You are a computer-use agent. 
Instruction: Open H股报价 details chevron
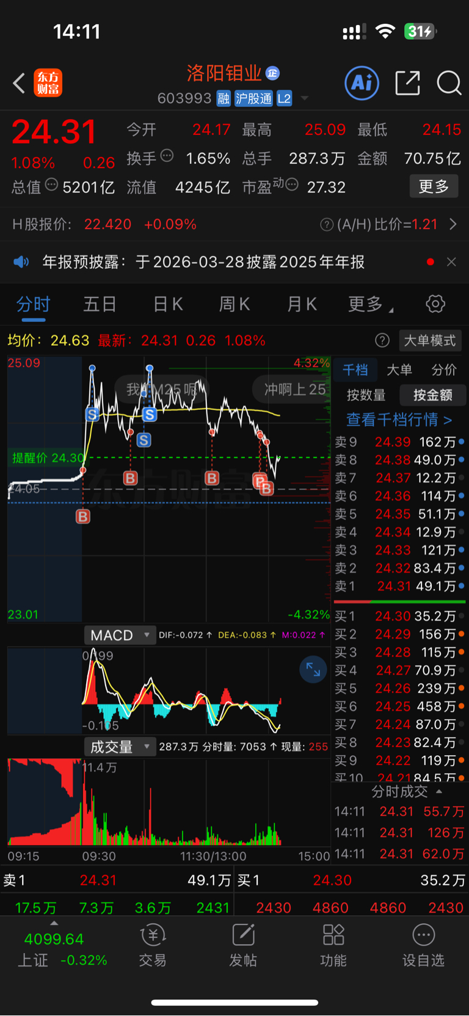click(453, 224)
